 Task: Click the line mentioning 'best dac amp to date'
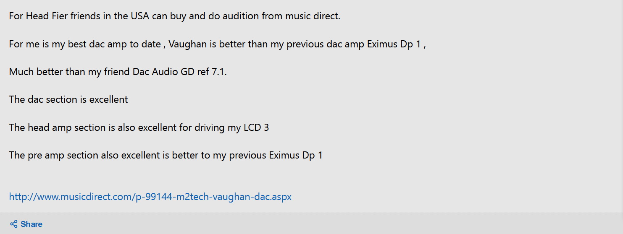click(218, 44)
